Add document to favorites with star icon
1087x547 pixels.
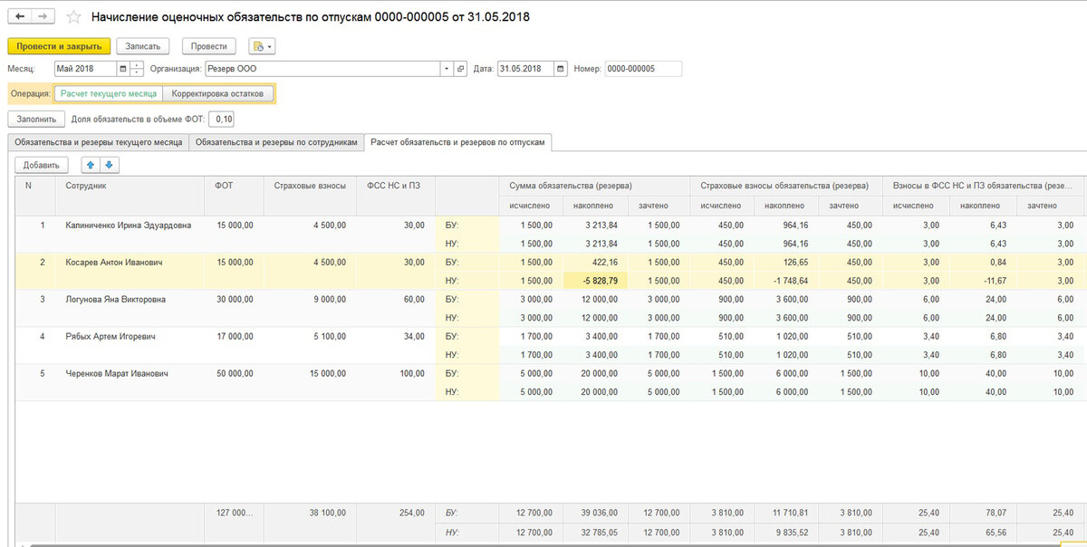74,17
